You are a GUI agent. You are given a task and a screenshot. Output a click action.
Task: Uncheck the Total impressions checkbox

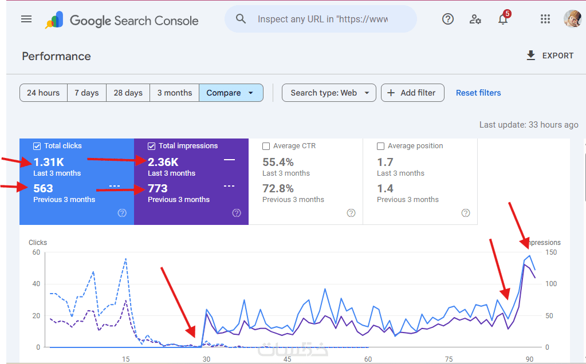point(152,146)
